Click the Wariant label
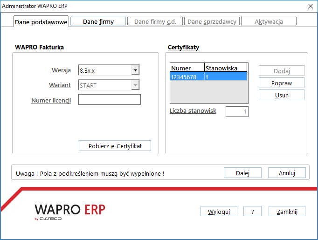The height and width of the screenshot is (240, 318). point(60,85)
